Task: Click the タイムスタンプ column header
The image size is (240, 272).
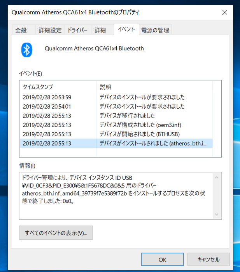Action: tap(58, 87)
